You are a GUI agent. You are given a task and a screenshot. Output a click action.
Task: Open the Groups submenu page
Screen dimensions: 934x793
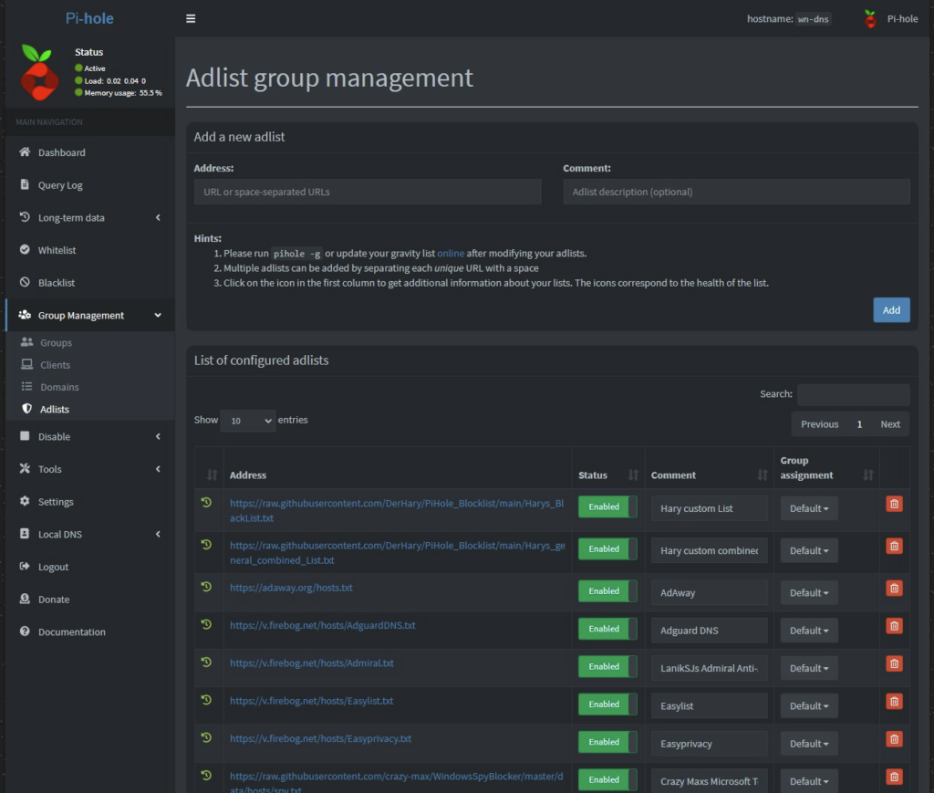56,342
